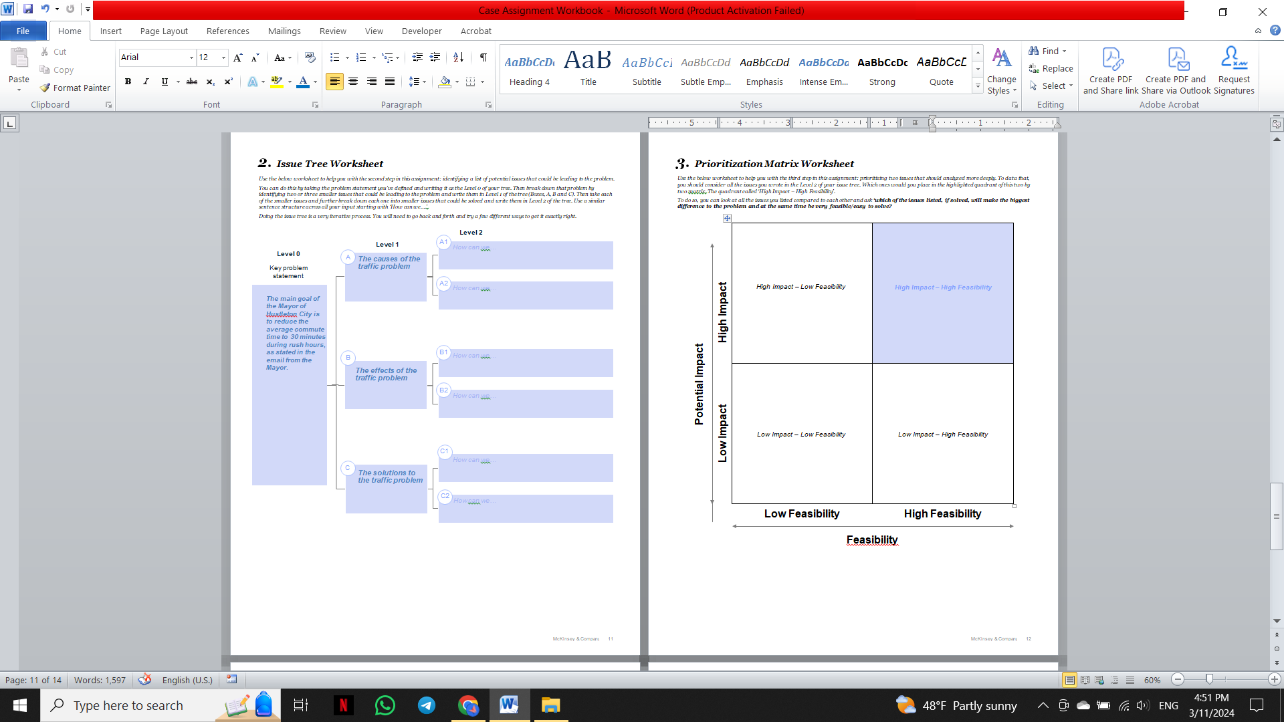Open the References ribbon tab
The height and width of the screenshot is (722, 1284).
(x=227, y=31)
